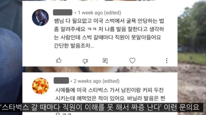This screenshot has height=115, width=206.
Task: Expand the truncated line '간단한 발음조차...'
Action: [74, 46]
